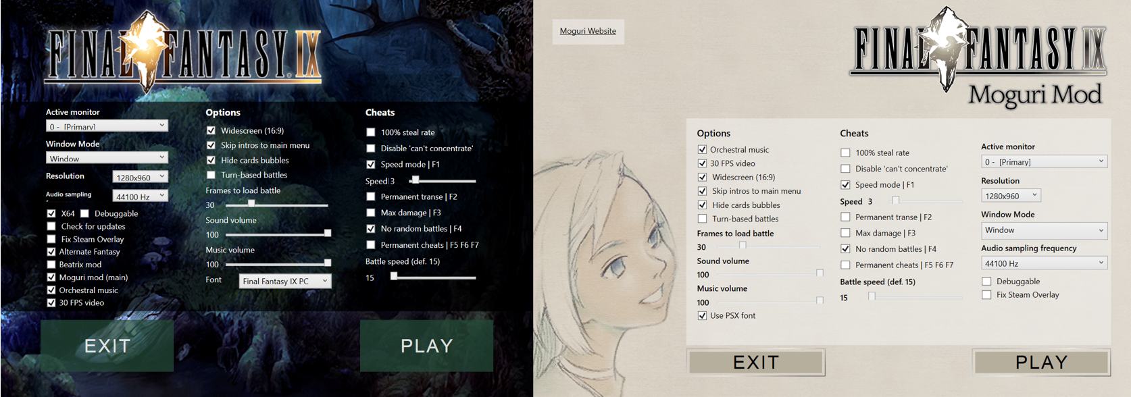Toggle 30 FPS video in Moguri launcher

pos(702,163)
